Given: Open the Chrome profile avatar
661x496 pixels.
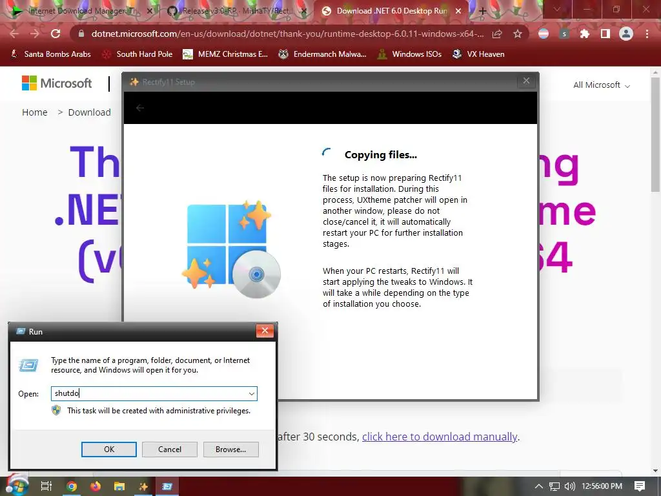Looking at the screenshot, I should (x=626, y=34).
